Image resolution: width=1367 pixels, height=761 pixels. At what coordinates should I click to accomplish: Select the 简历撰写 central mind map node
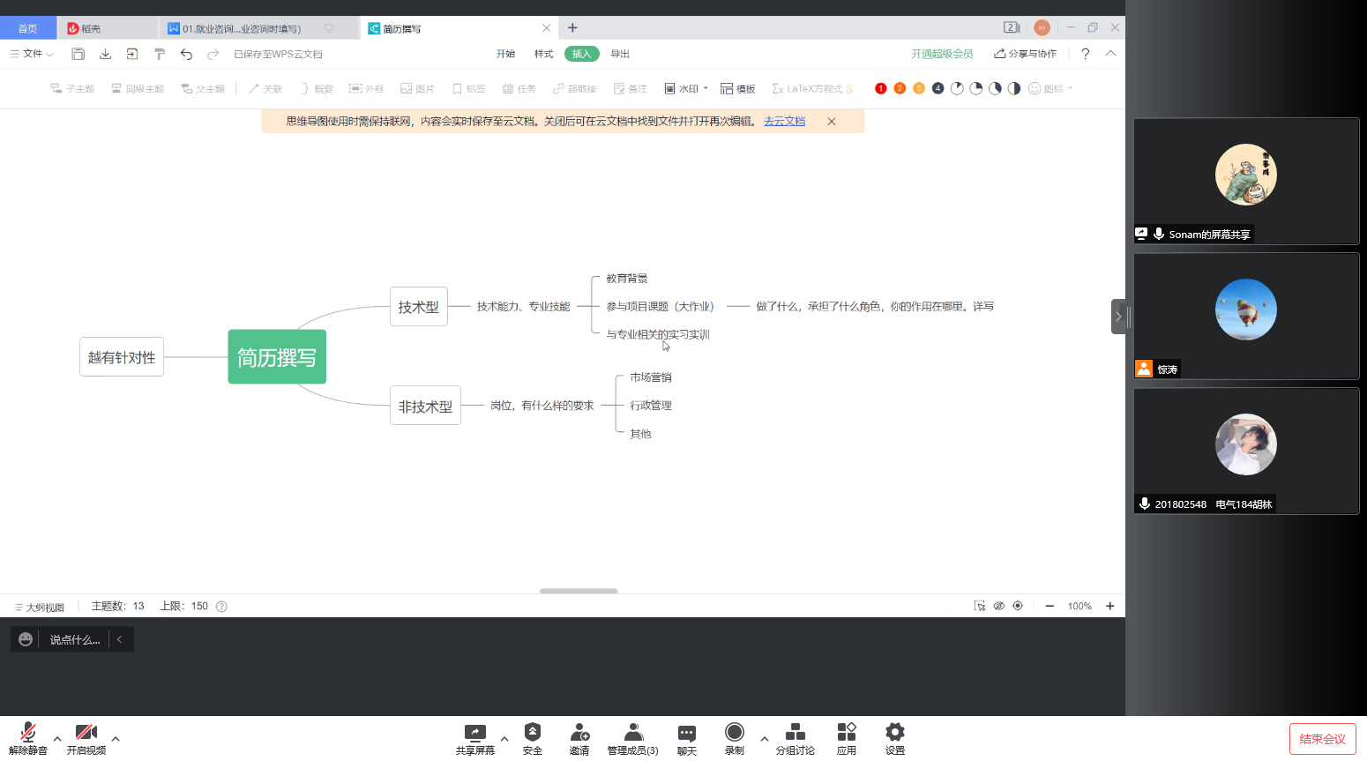(277, 357)
